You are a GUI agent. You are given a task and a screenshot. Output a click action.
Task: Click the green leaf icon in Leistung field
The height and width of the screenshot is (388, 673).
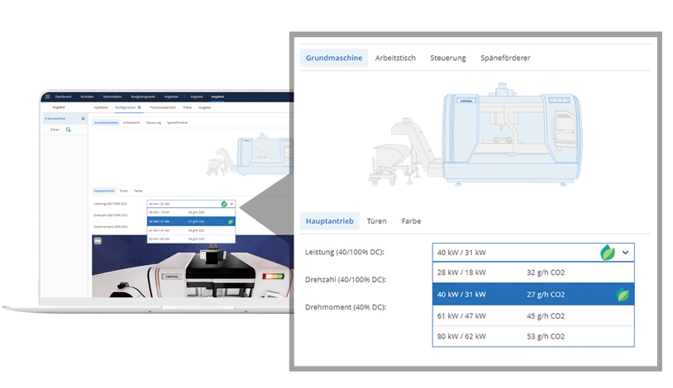pos(608,253)
